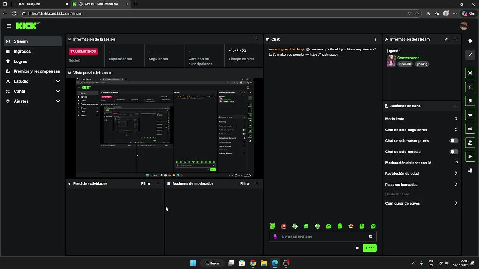The image size is (479, 269).
Task: Click the stream preview video thumbnail
Action: click(165, 127)
